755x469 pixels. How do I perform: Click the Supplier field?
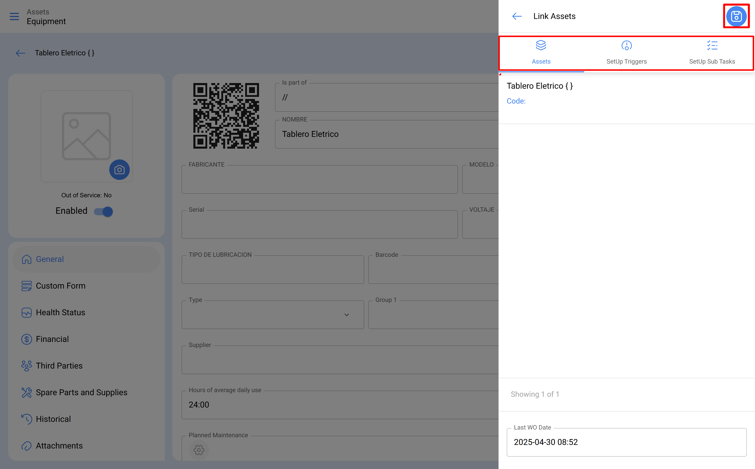click(x=340, y=360)
